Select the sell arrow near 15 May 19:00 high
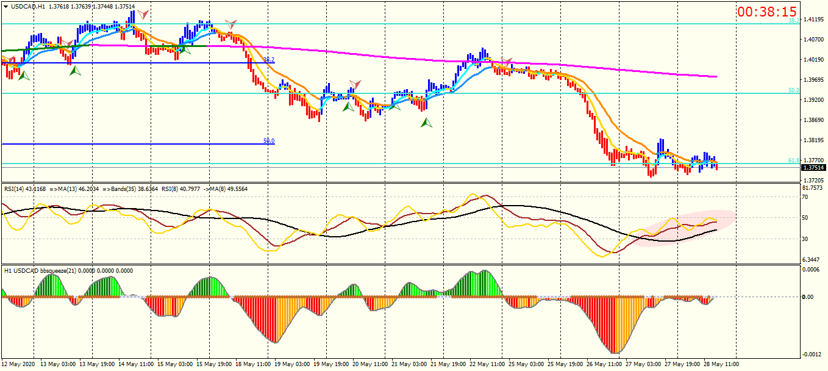828x371 pixels. pos(230,24)
